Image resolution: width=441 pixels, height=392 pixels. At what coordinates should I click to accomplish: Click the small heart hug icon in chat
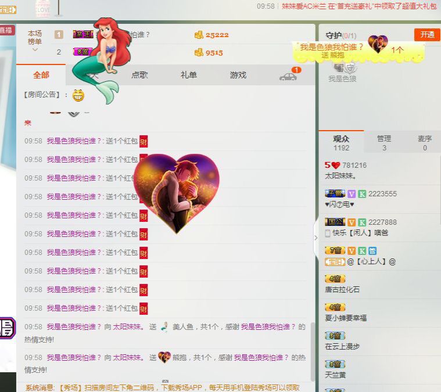164,357
